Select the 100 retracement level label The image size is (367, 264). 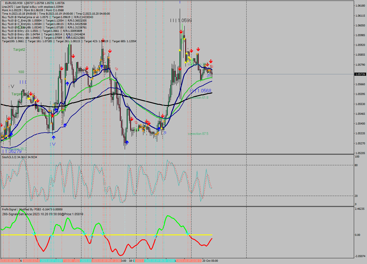pos(21,72)
